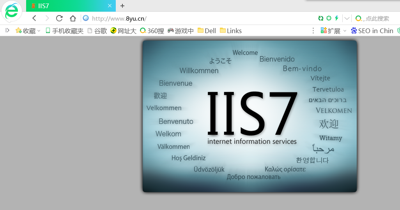The height and width of the screenshot is (210, 400).
Task: Open the 谷歌 bookmark
Action: [x=97, y=31]
